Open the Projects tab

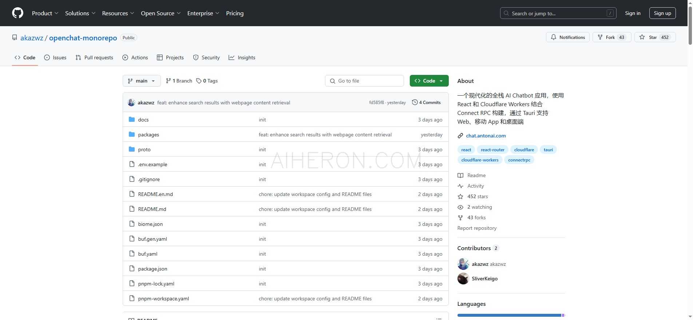[x=170, y=57]
